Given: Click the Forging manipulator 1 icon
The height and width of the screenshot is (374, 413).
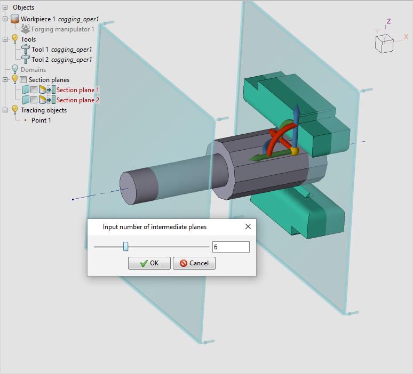Looking at the screenshot, I should pos(25,29).
